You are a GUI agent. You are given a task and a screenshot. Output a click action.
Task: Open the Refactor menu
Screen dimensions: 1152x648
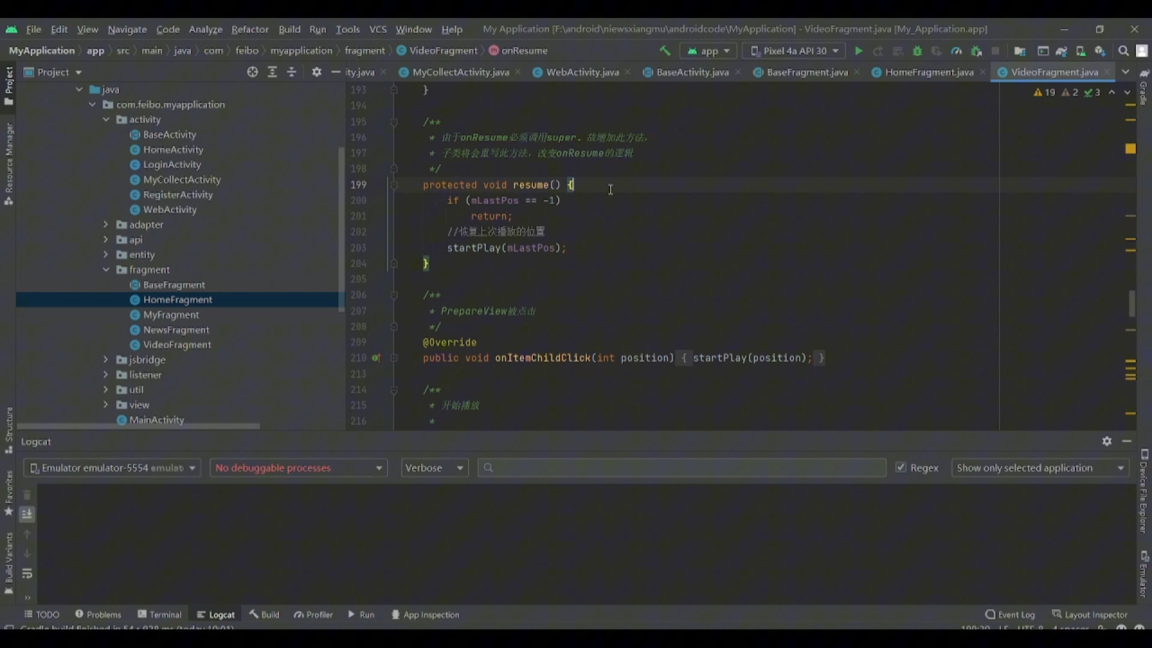(x=250, y=29)
